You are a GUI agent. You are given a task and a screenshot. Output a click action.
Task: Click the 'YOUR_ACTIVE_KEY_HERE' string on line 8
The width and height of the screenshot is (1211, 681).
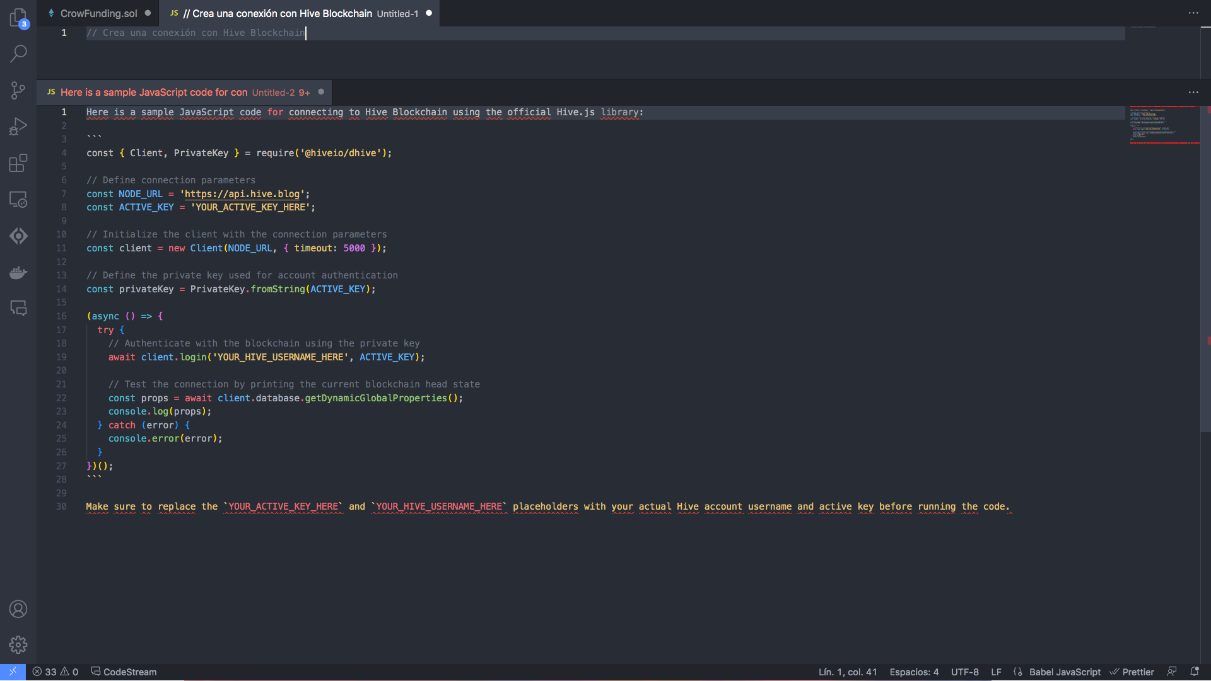pos(250,207)
